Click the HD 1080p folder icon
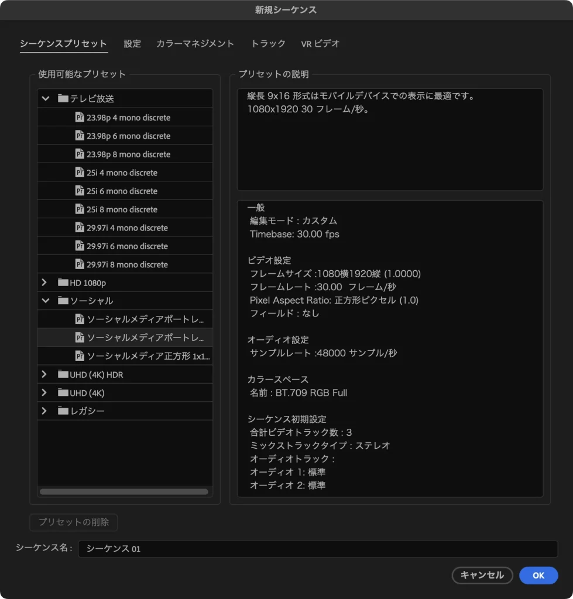Viewport: 573px width, 599px height. pos(63,283)
